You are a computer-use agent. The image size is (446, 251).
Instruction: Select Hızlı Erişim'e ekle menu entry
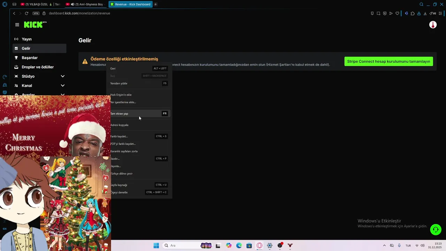[x=139, y=95]
